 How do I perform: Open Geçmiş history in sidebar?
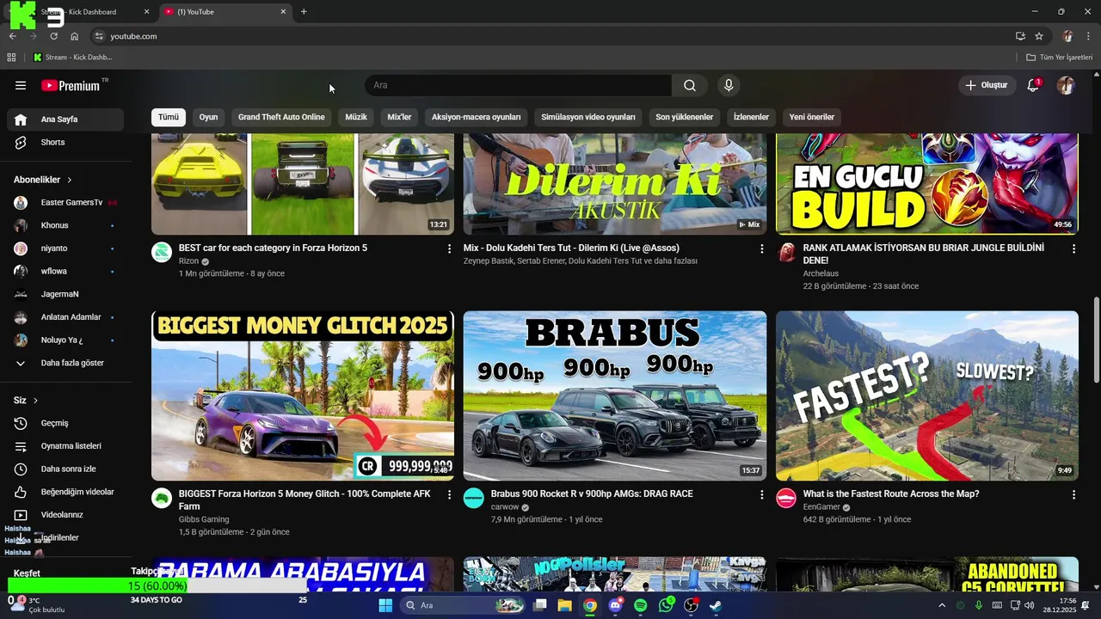[x=65, y=423]
